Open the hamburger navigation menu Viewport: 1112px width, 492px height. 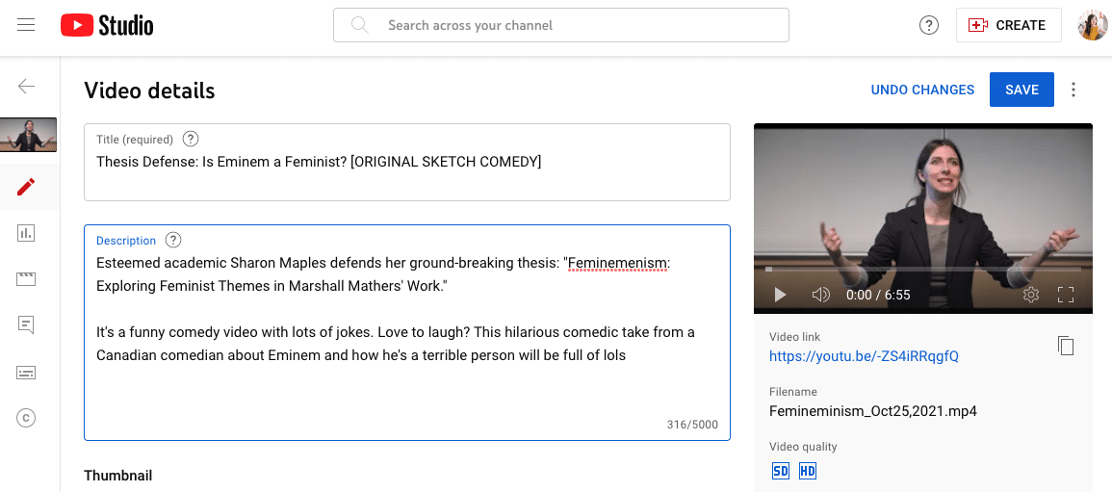[x=26, y=26]
